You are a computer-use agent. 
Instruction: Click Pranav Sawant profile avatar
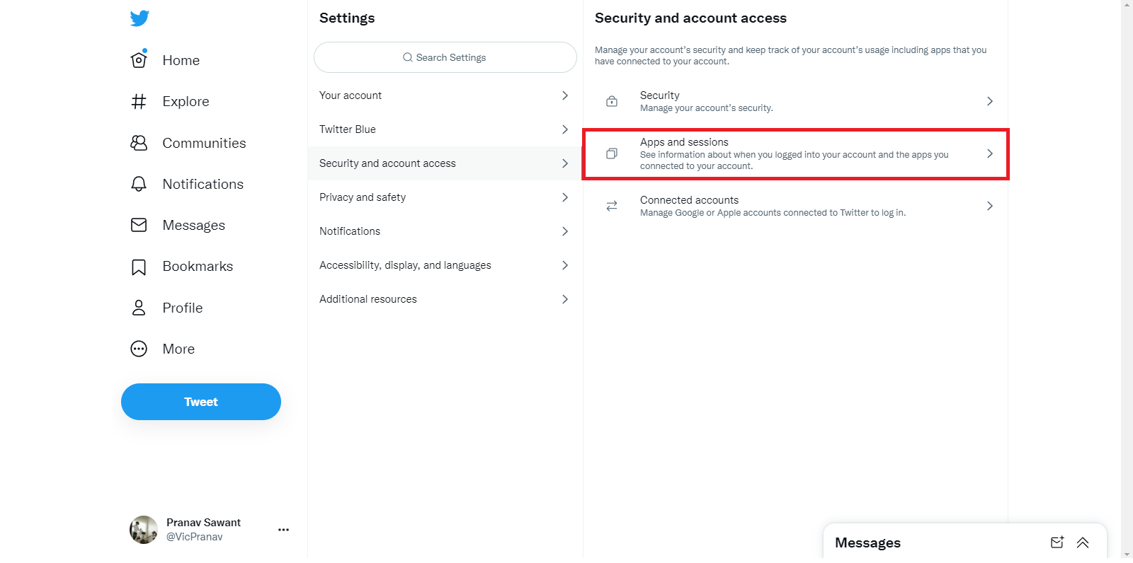[x=144, y=530]
